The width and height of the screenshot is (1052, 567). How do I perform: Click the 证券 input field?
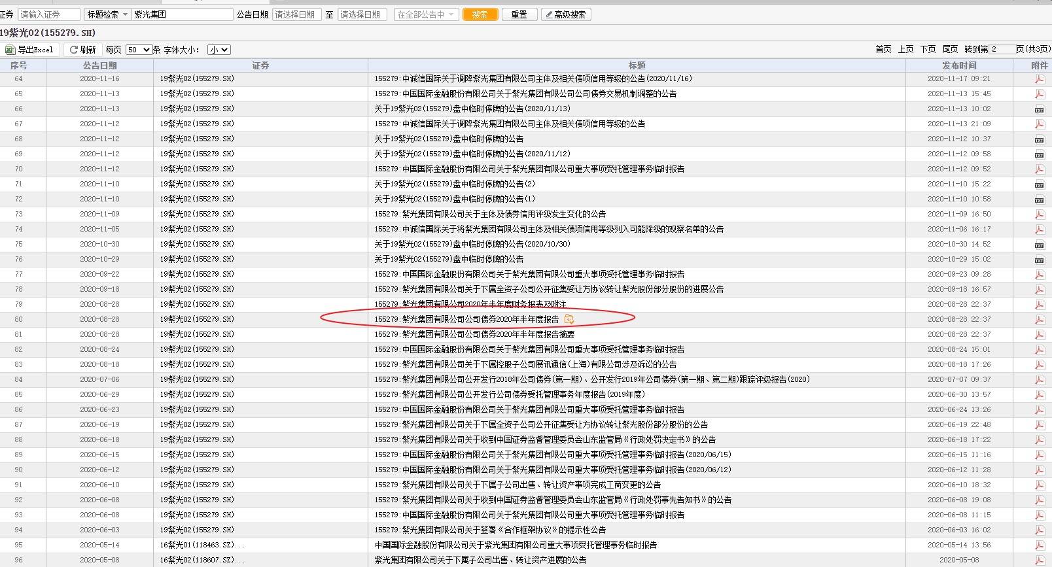point(49,14)
